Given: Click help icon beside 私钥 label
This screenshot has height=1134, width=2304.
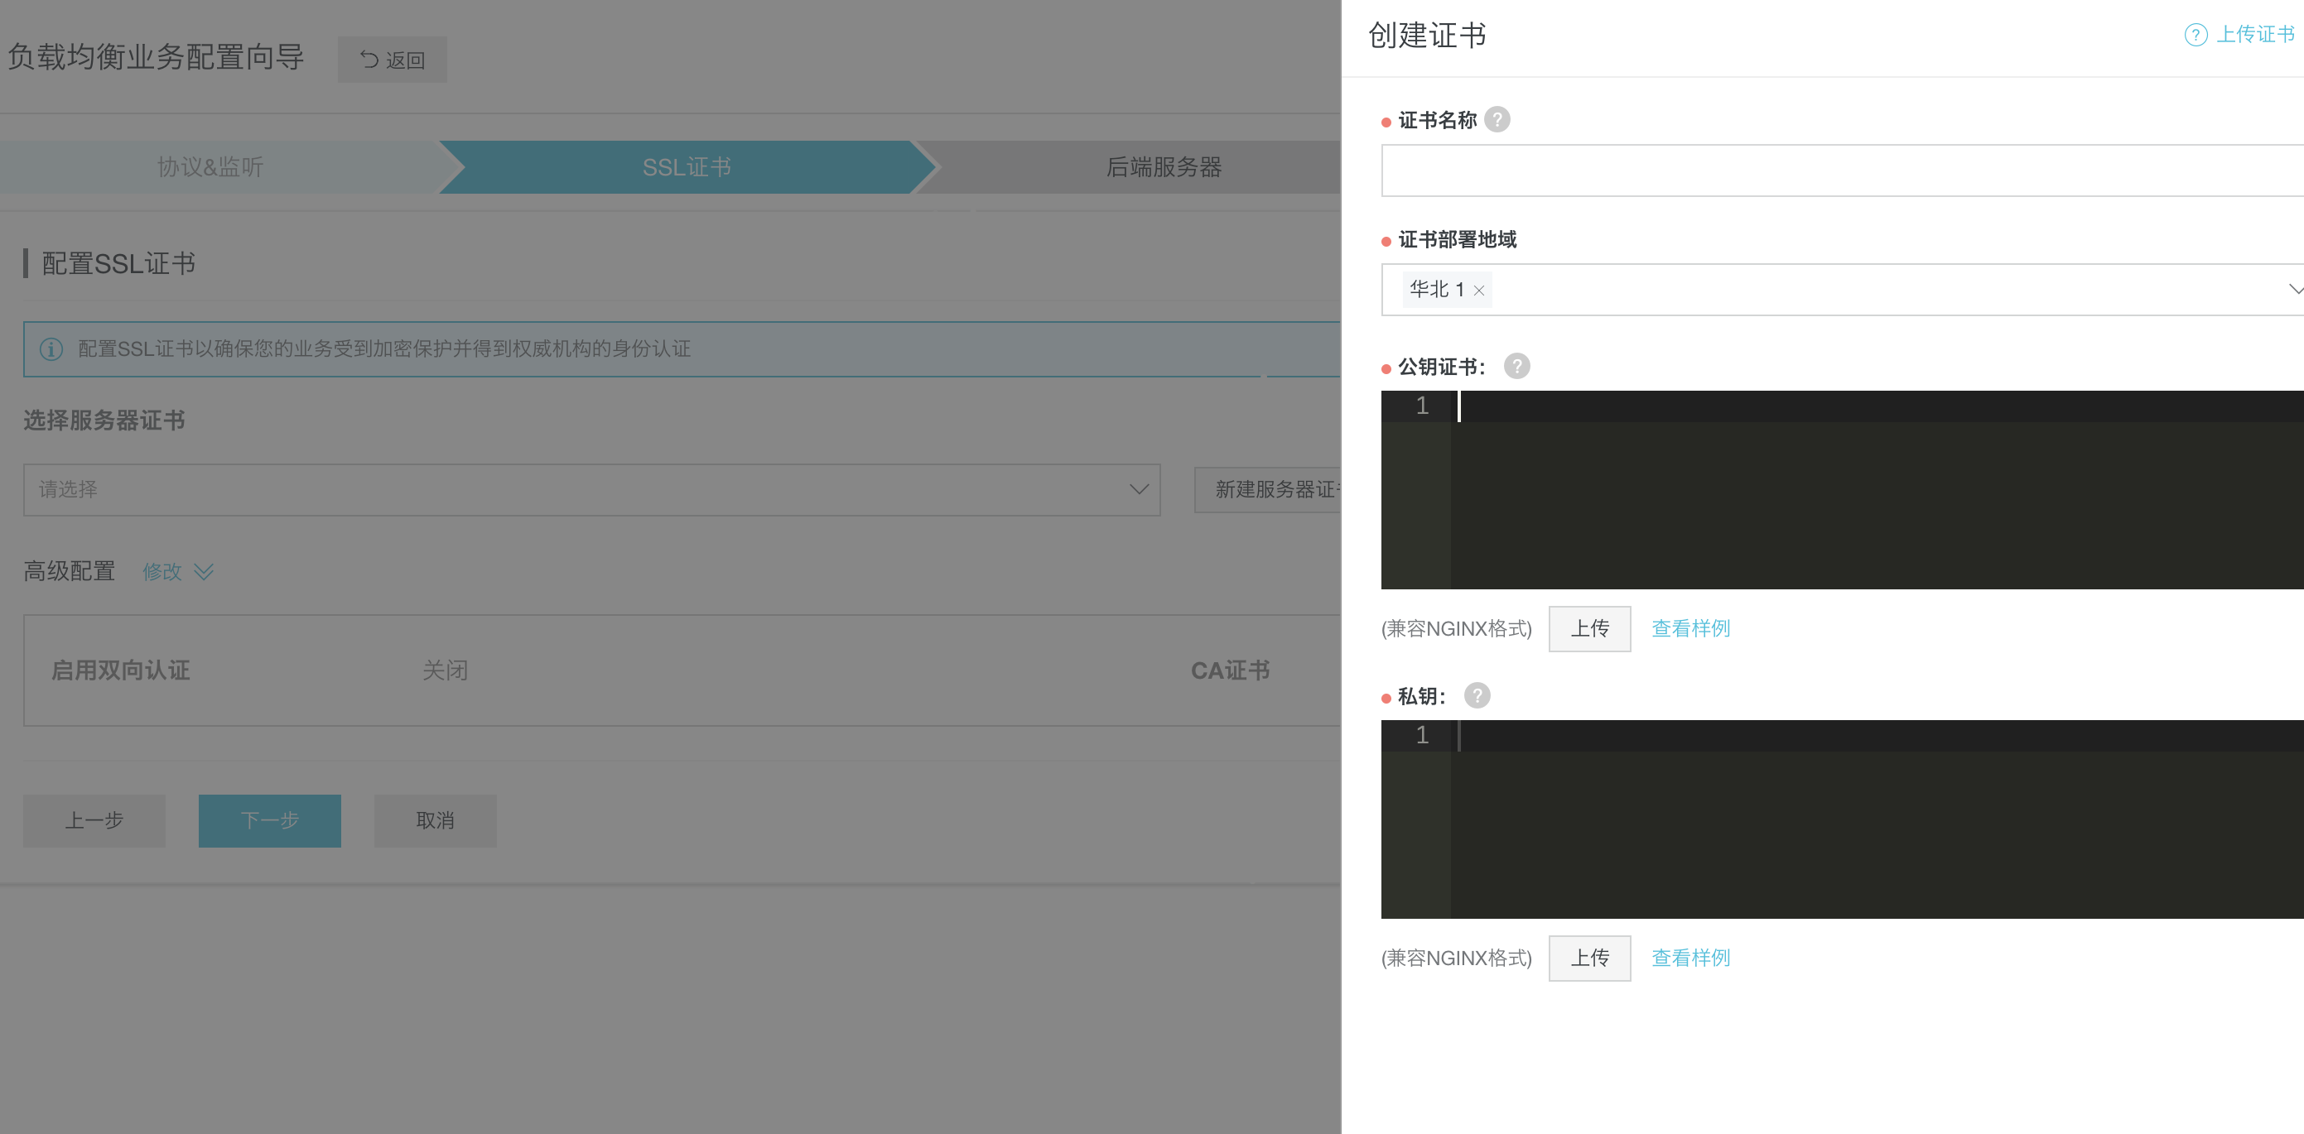Looking at the screenshot, I should (1477, 695).
